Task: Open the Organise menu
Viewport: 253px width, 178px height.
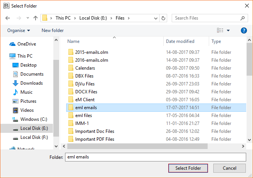Action: (19, 30)
